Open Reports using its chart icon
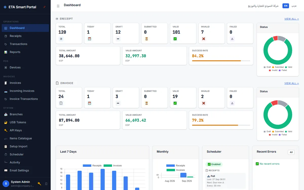Viewport: 304px width, 190px height. click(6, 52)
